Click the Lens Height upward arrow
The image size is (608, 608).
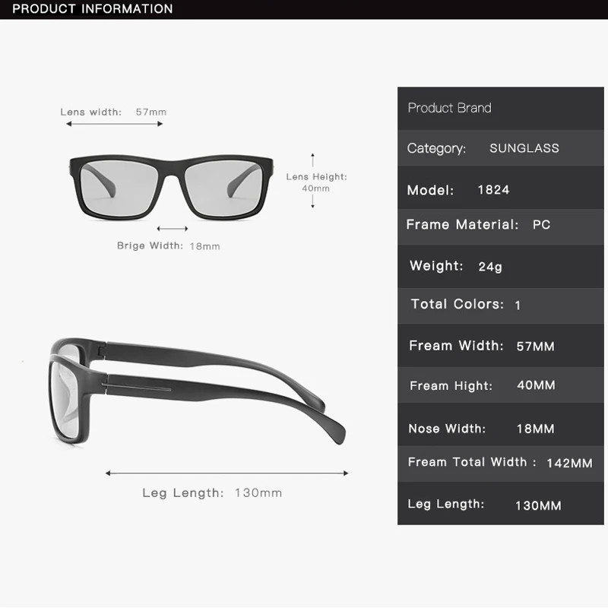pos(312,160)
